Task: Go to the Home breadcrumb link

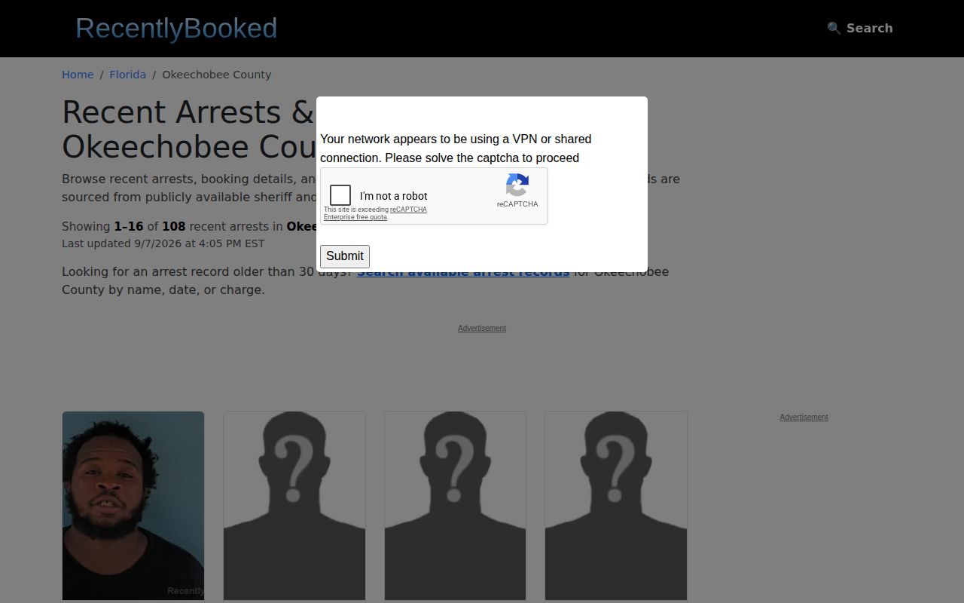Action: coord(78,75)
